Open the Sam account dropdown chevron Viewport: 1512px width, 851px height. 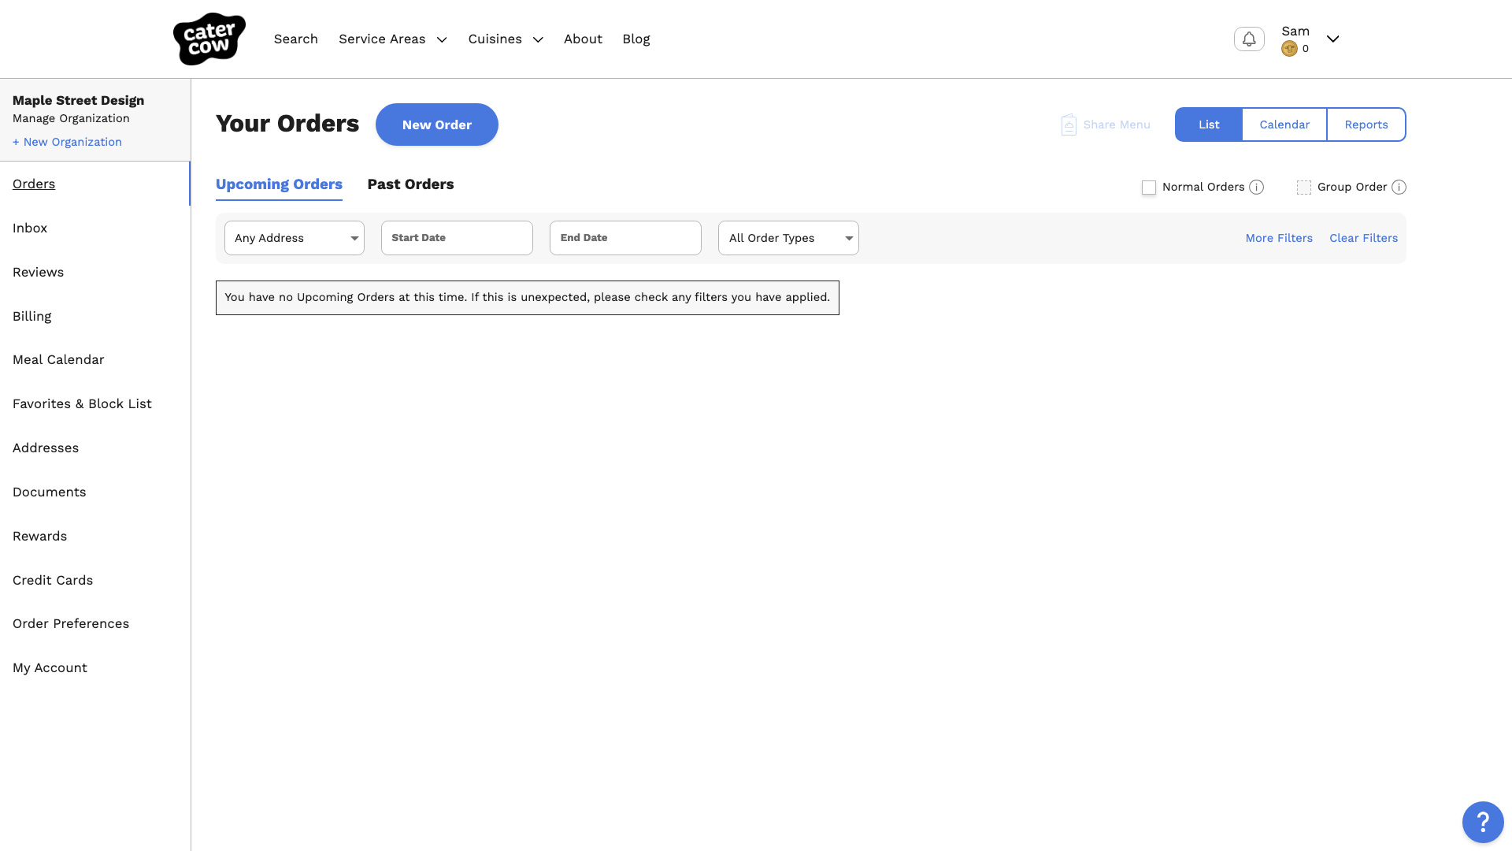1332,39
